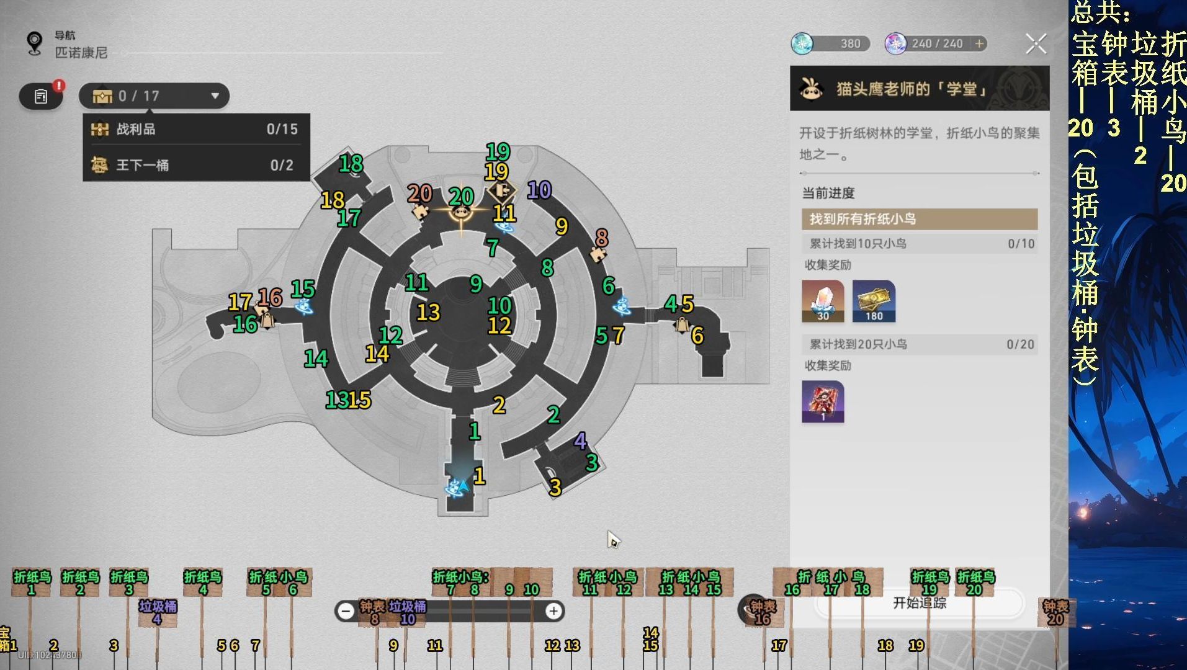Select the highlighted owl classroom marker on map
The height and width of the screenshot is (670, 1187).
pos(460,212)
